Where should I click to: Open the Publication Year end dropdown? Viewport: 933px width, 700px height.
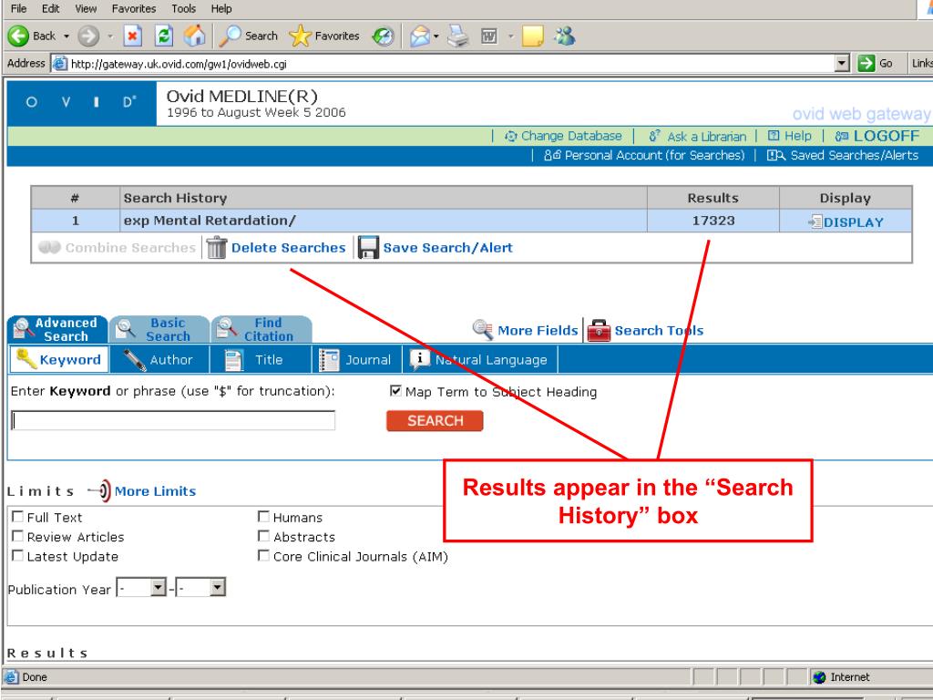217,588
